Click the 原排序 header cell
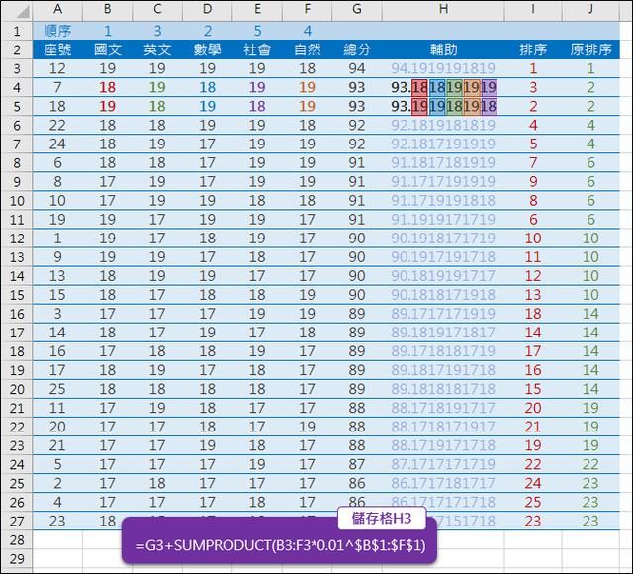The width and height of the screenshot is (633, 574). (590, 49)
